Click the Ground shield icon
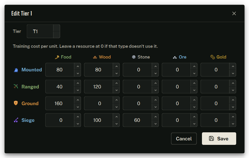Image resolution: width=249 pixels, height=158 pixels. [x=16, y=103]
